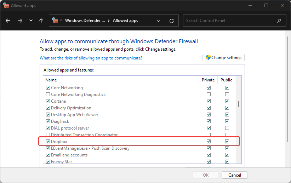Toggle Private checkbox for Delivery Optimization
The height and width of the screenshot is (183, 291).
(x=209, y=108)
